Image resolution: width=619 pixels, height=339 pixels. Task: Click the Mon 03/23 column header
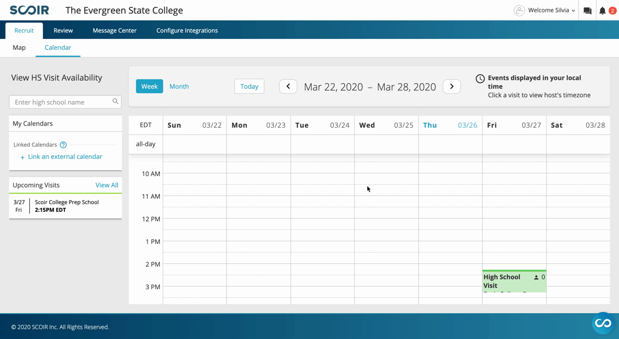tap(259, 125)
